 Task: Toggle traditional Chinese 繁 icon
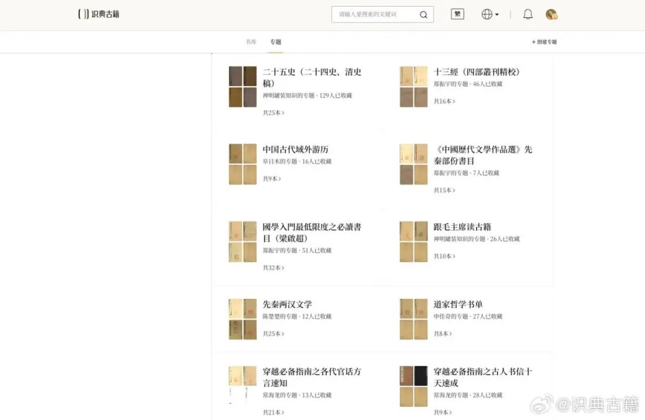pos(457,14)
